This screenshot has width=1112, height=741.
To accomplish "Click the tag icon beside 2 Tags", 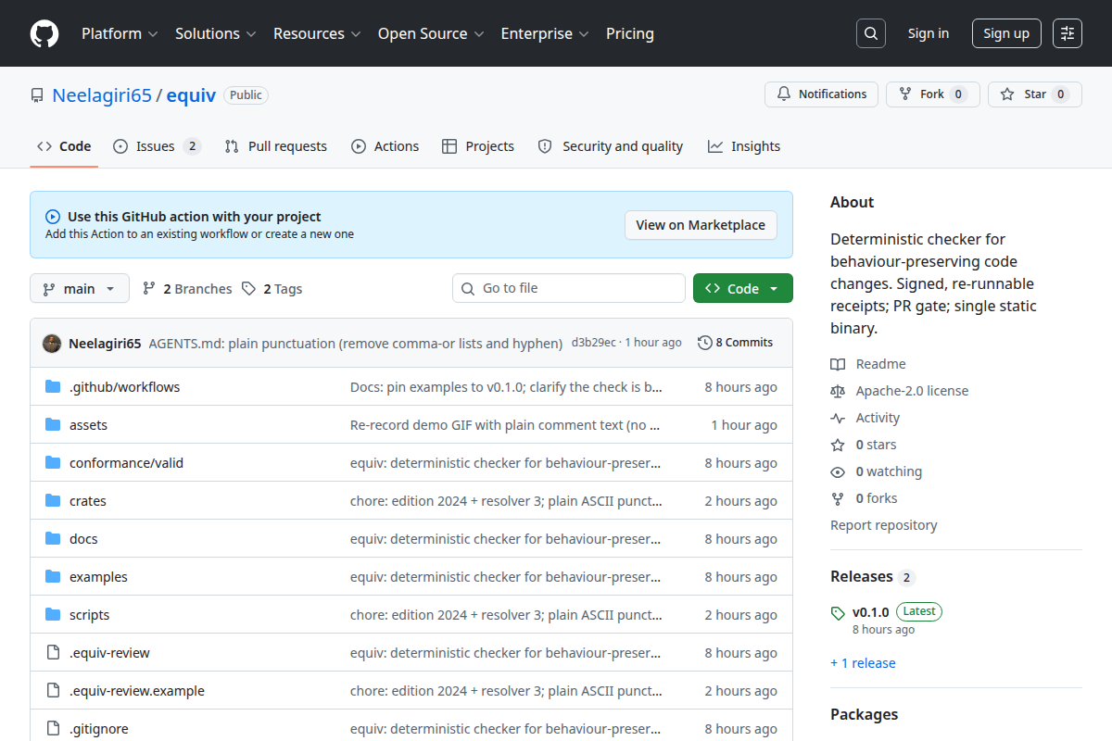I will 248,288.
